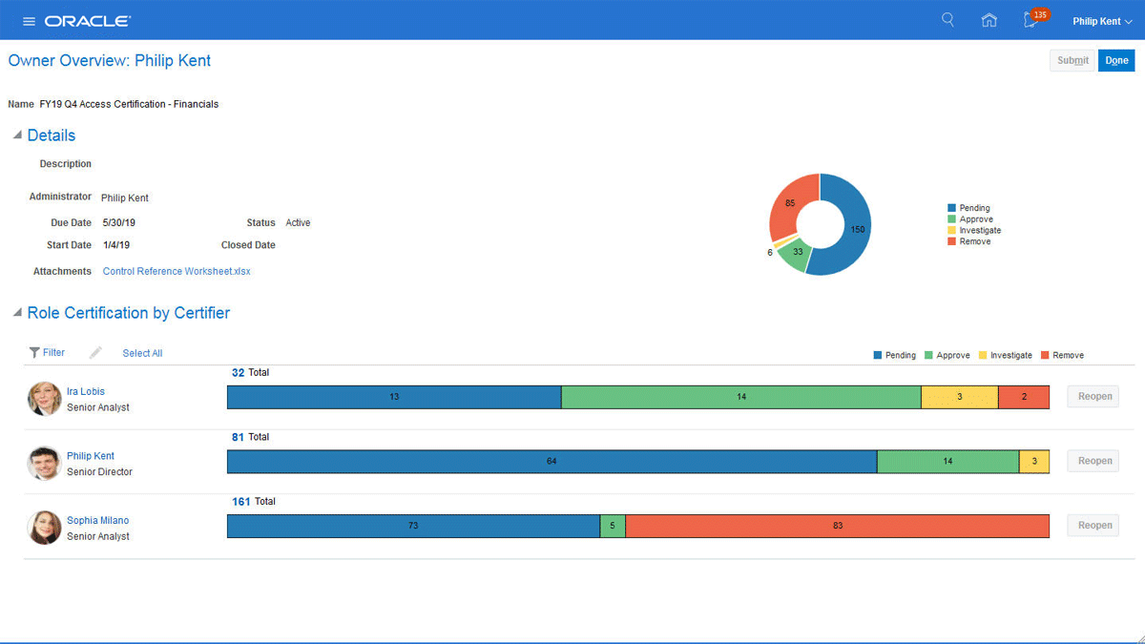Collapse the Details section
The height and width of the screenshot is (644, 1145).
tap(17, 135)
